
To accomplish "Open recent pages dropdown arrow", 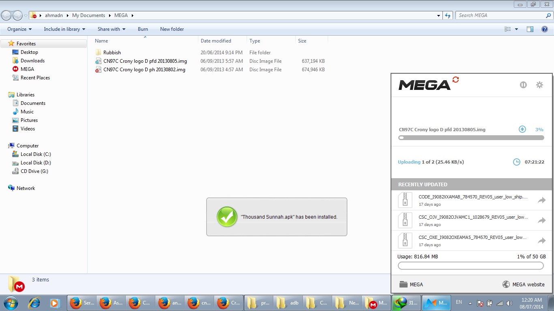I will (x=26, y=16).
